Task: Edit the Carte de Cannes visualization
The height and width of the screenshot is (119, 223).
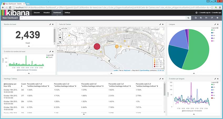Action: (160, 24)
